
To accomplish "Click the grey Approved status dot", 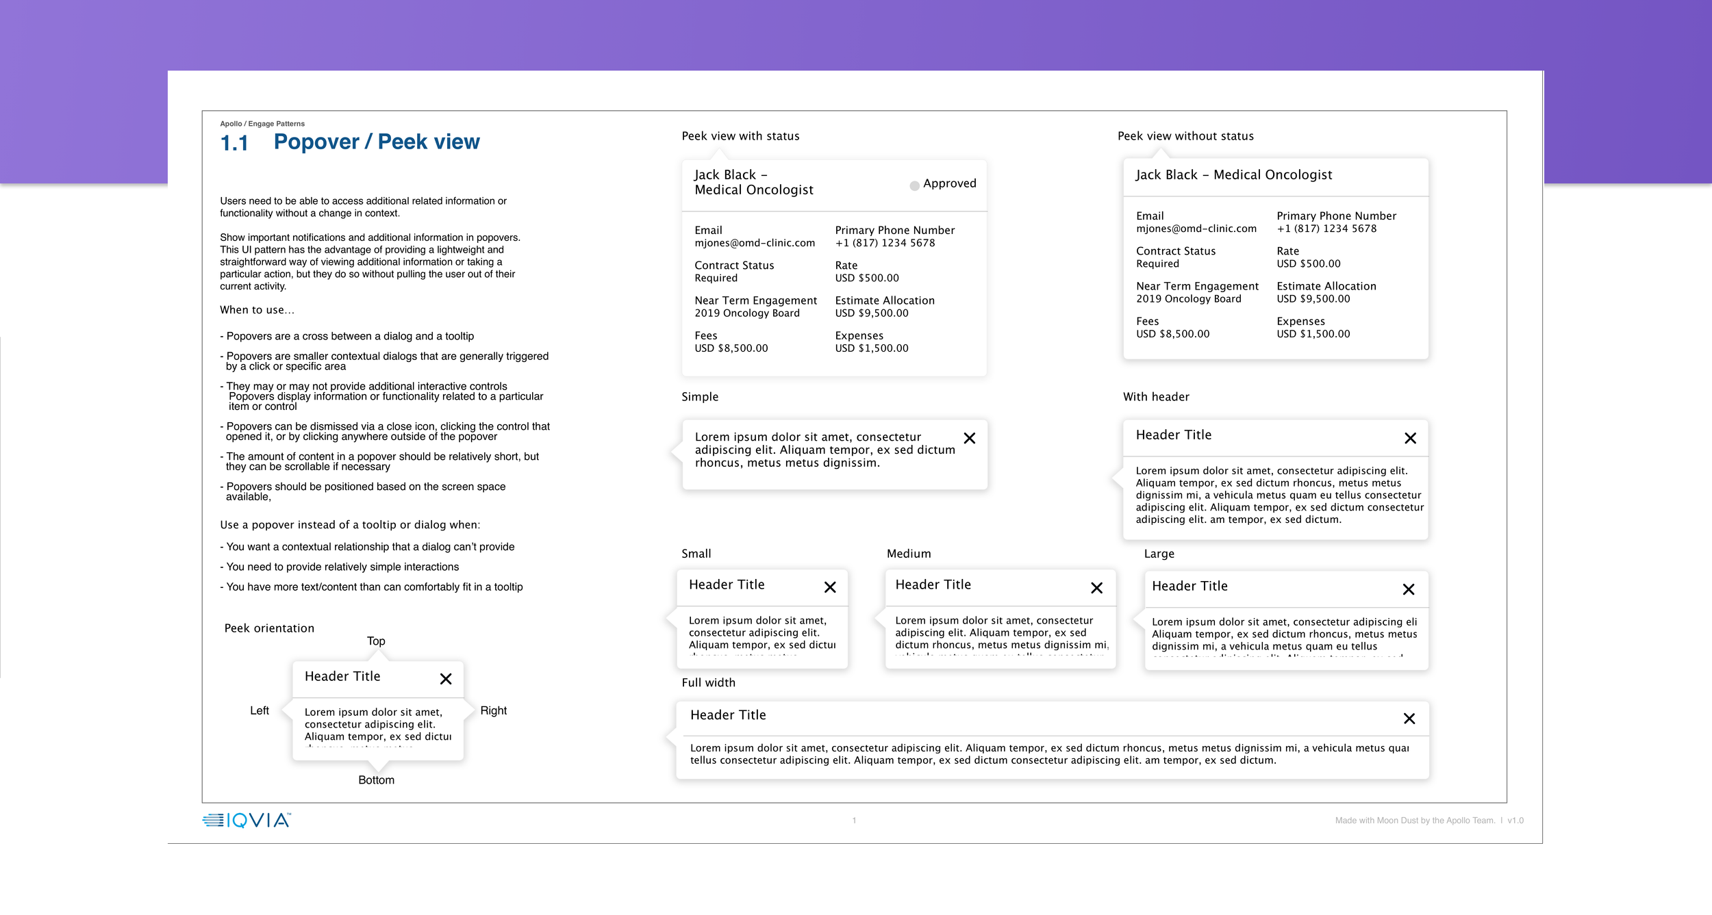I will pyautogui.click(x=914, y=185).
